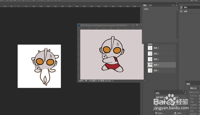This screenshot has height=115, width=200.
Task: Open the properties panel flyout menu icon
Action: point(176,5)
